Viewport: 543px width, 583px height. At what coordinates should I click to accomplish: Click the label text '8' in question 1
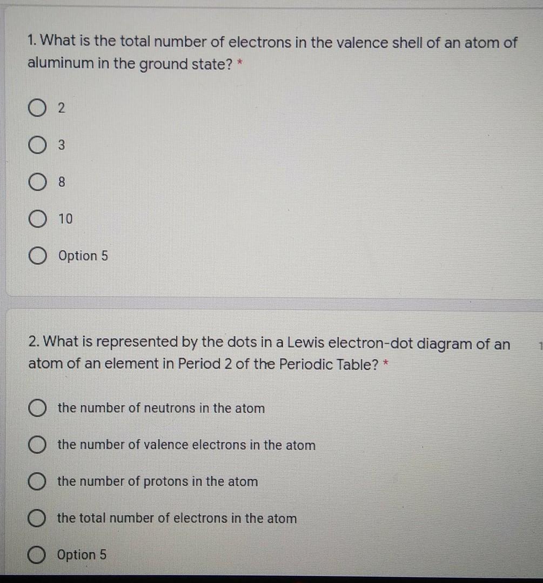tap(62, 182)
